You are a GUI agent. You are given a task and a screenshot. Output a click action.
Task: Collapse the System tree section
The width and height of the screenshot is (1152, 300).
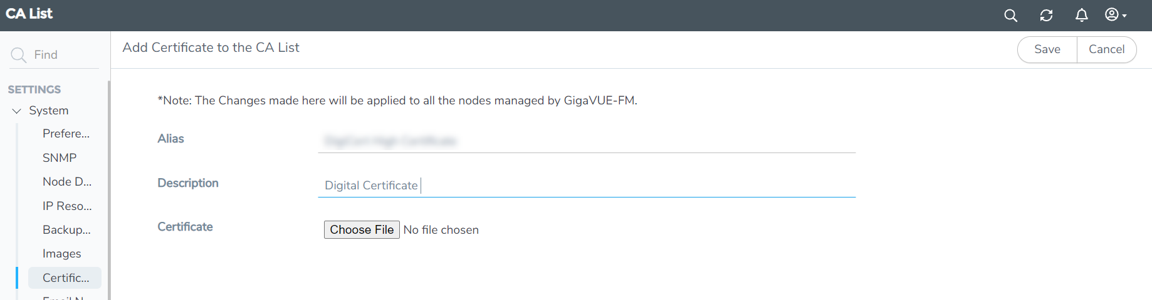coord(17,111)
